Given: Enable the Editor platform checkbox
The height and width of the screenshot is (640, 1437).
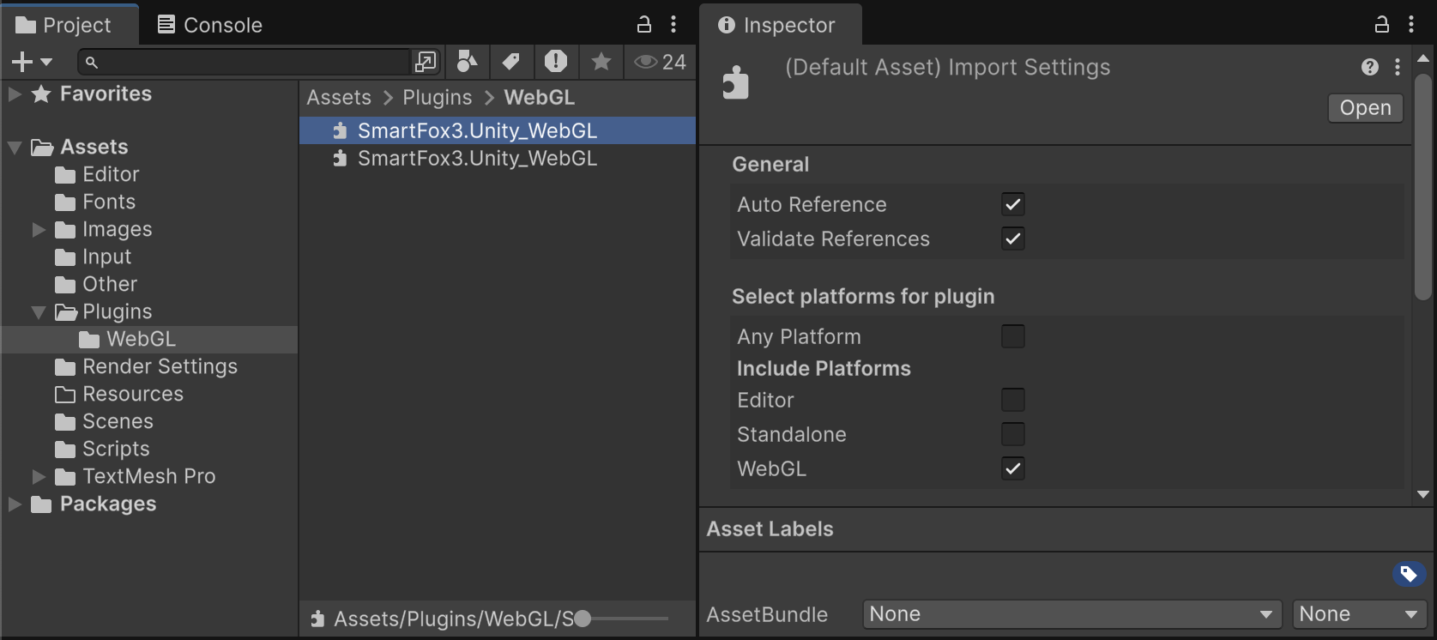Looking at the screenshot, I should (x=1013, y=400).
